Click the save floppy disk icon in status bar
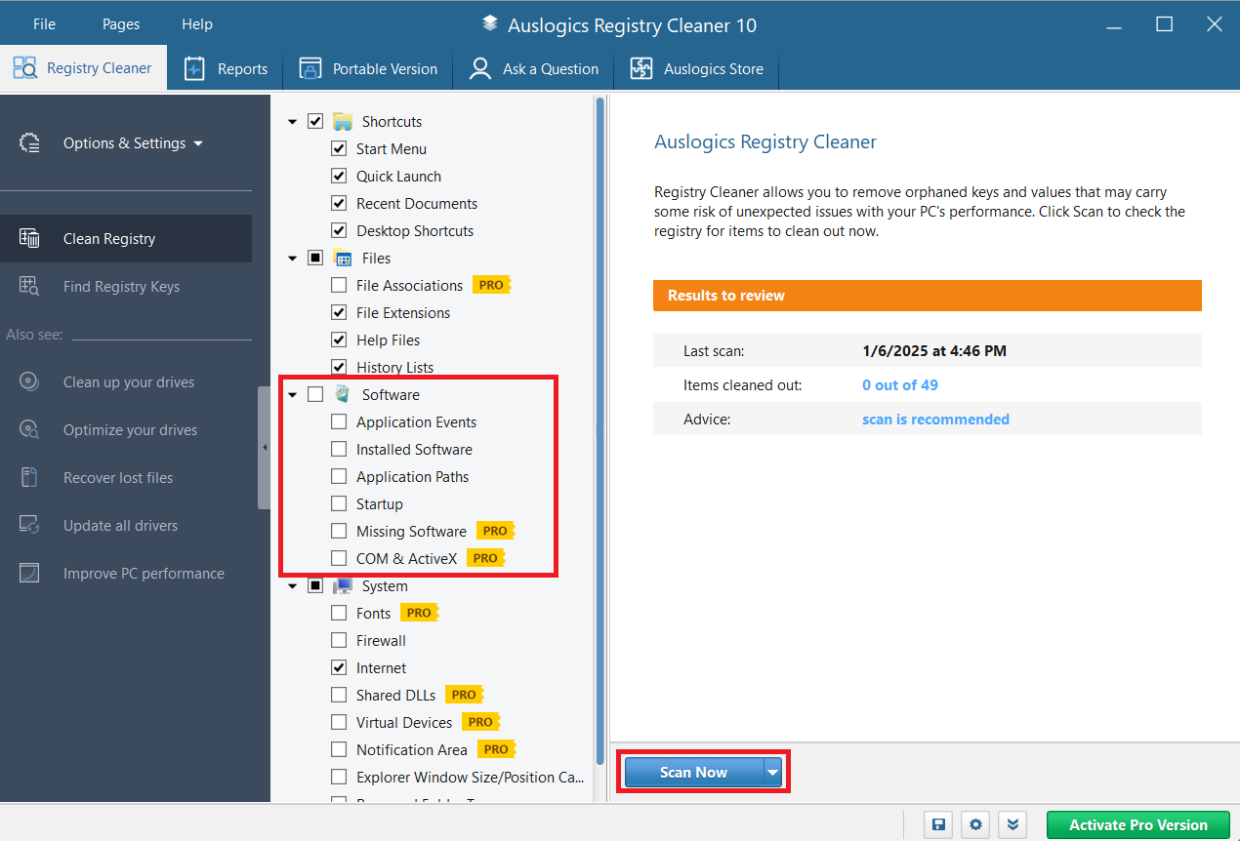1240x841 pixels. (938, 824)
